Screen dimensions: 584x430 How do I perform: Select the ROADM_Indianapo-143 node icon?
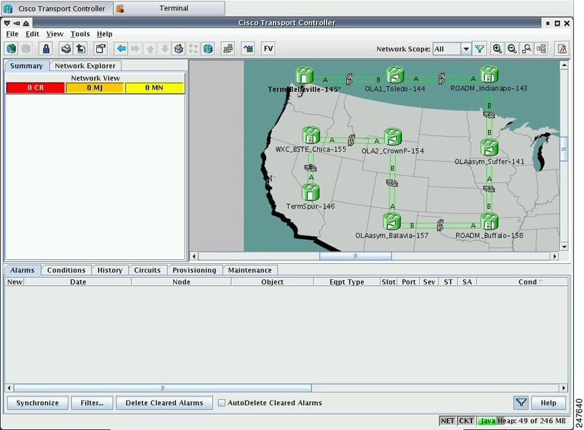click(x=489, y=74)
